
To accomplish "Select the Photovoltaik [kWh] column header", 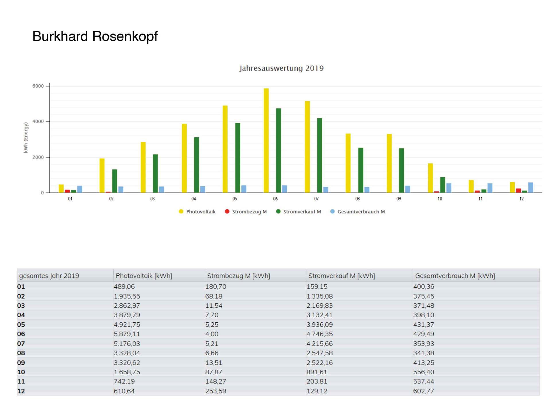I will [144, 276].
